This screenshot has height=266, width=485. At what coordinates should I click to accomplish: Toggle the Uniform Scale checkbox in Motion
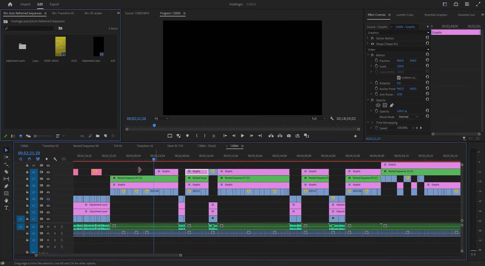[399, 77]
